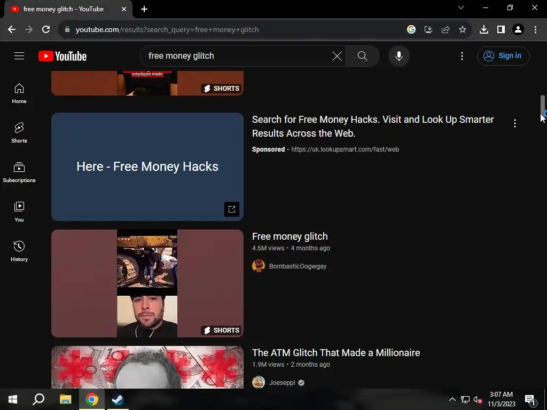Open Shorts in the sidebar
The height and width of the screenshot is (410, 547).
[x=19, y=133]
